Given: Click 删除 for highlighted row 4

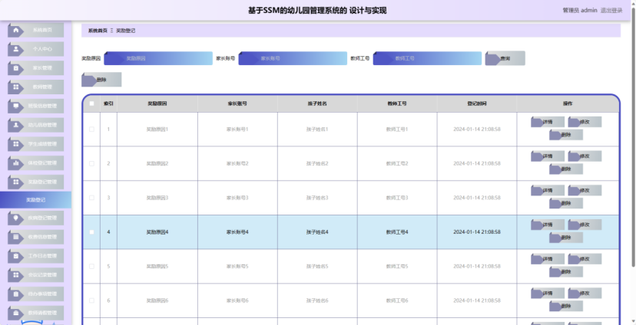Looking at the screenshot, I should tap(566, 238).
